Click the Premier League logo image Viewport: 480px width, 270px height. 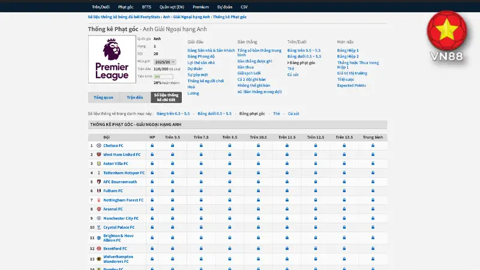[112, 59]
